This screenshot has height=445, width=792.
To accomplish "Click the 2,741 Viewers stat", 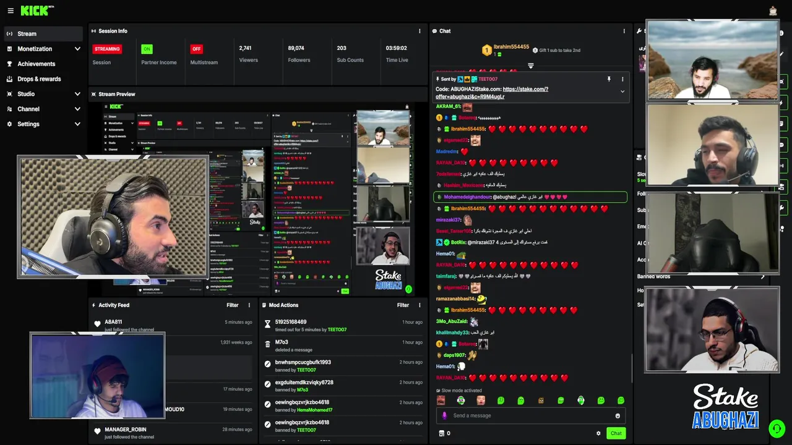I will tap(248, 54).
